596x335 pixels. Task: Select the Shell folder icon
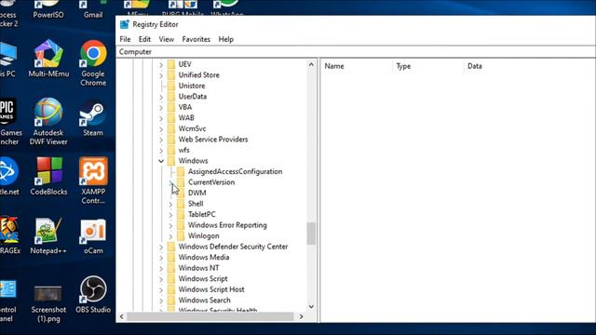tap(181, 204)
